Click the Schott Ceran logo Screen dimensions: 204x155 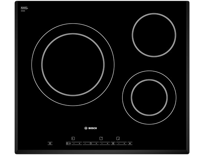(x=24, y=8)
